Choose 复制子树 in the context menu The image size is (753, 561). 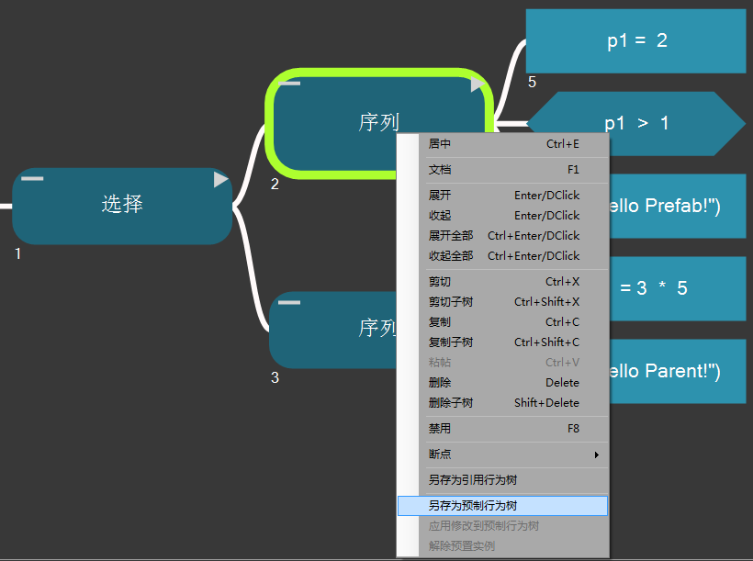tap(503, 342)
